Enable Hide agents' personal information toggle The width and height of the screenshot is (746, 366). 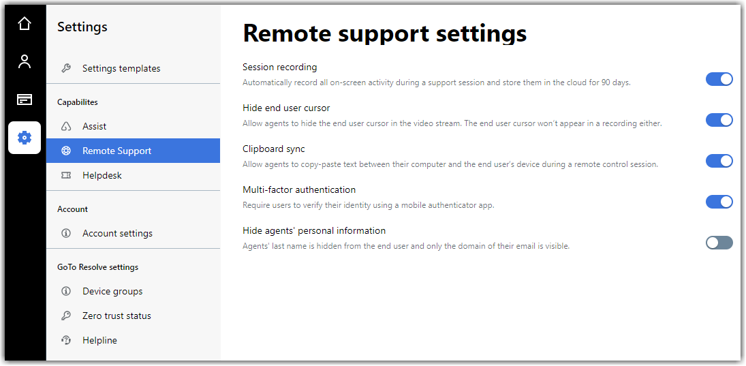pos(719,243)
